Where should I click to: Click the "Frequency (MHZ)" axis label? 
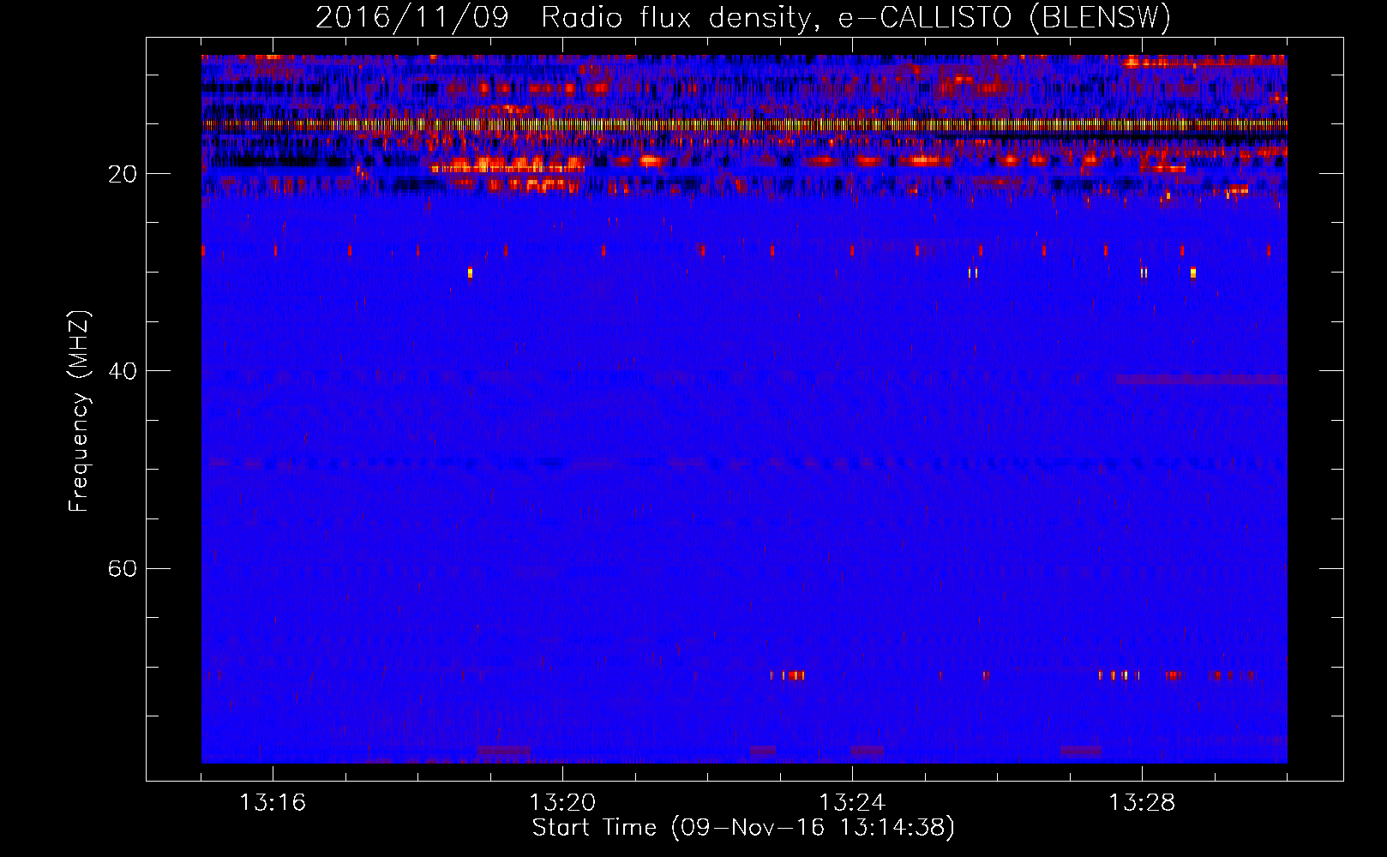point(79,411)
